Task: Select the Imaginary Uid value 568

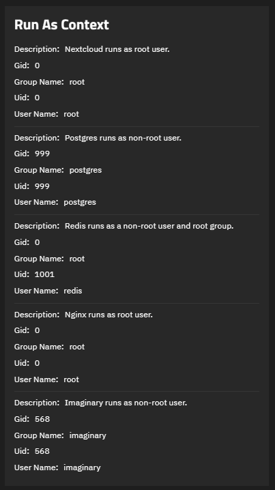Action: tap(42, 451)
